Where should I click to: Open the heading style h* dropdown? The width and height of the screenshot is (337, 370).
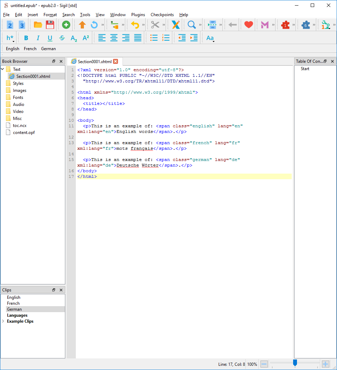pyautogui.click(x=10, y=38)
